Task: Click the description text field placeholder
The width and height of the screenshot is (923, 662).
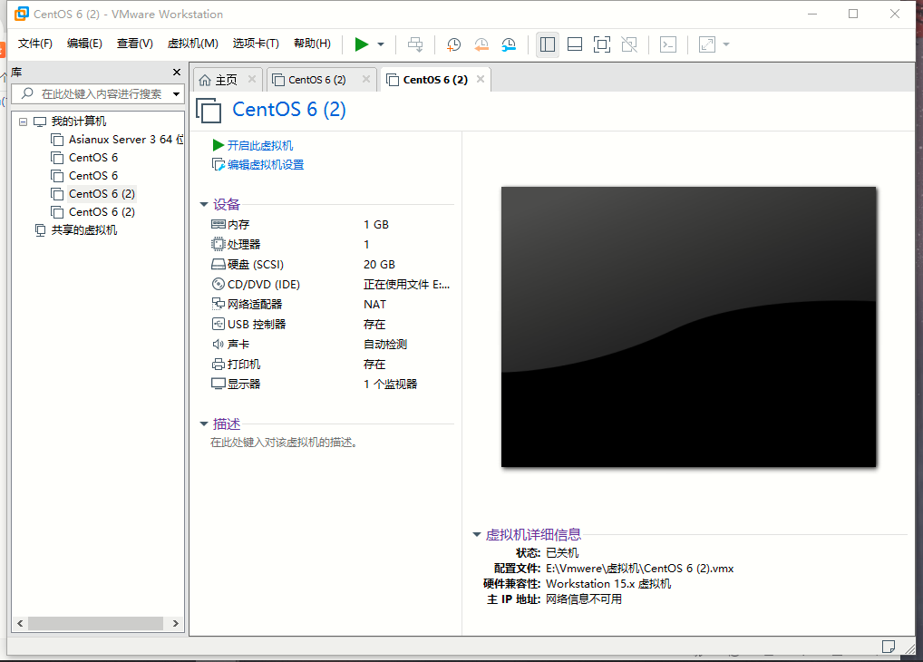Action: pos(285,443)
